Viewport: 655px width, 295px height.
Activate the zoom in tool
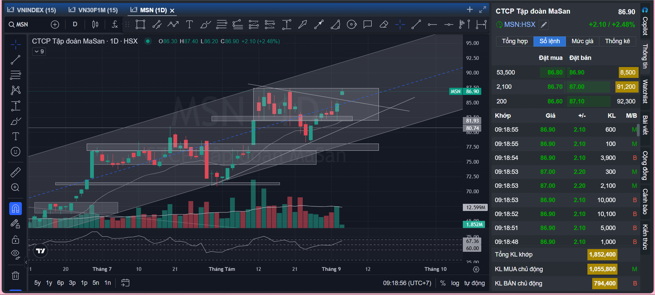pos(15,187)
